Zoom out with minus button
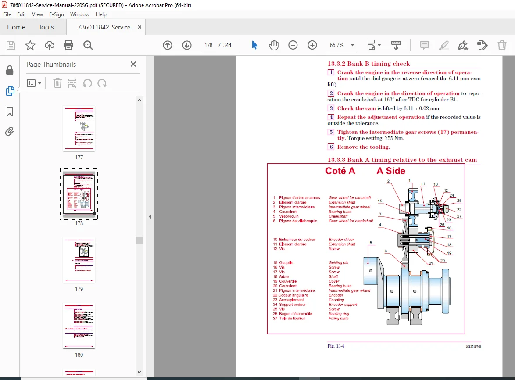 (x=293, y=45)
